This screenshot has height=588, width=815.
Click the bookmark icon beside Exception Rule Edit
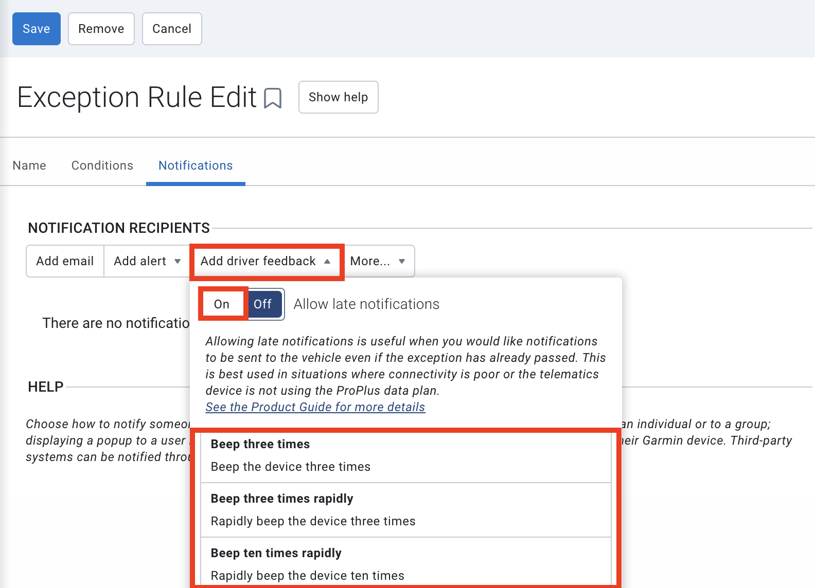(273, 98)
